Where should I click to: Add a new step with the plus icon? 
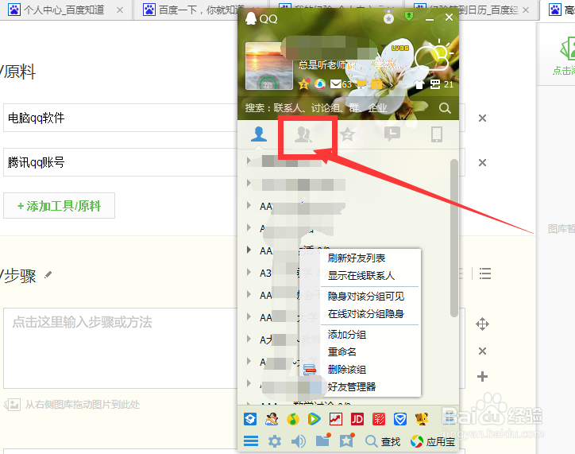point(482,377)
